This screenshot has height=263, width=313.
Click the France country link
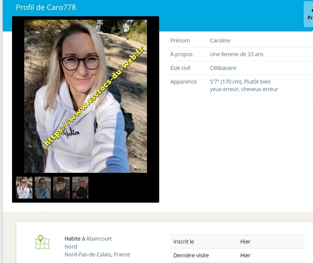(x=122, y=254)
